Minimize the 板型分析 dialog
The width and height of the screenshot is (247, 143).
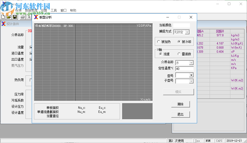168,17
